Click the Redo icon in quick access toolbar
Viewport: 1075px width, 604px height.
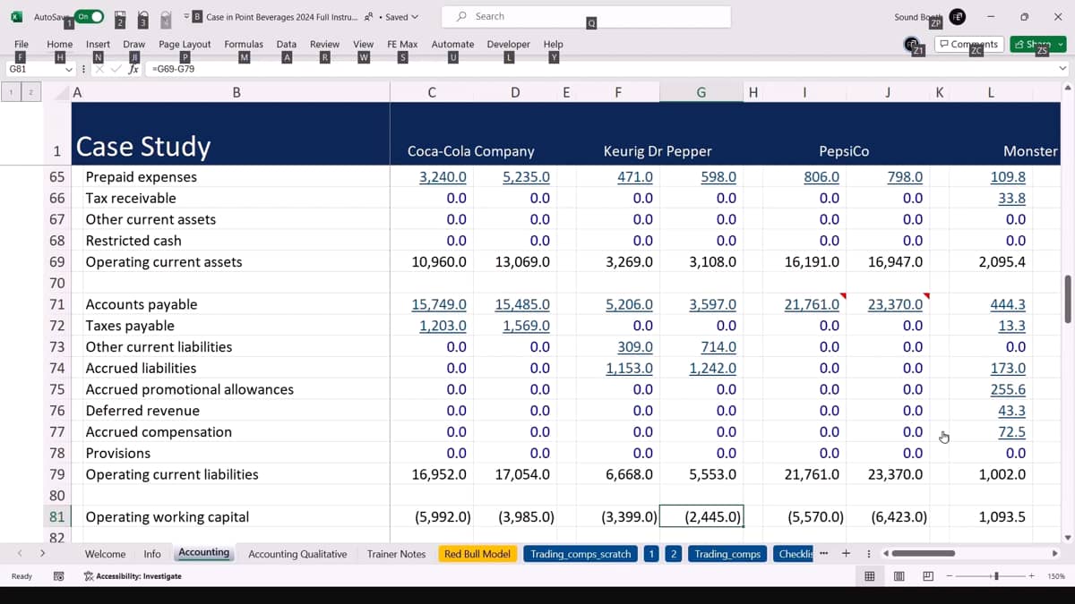[x=166, y=16]
